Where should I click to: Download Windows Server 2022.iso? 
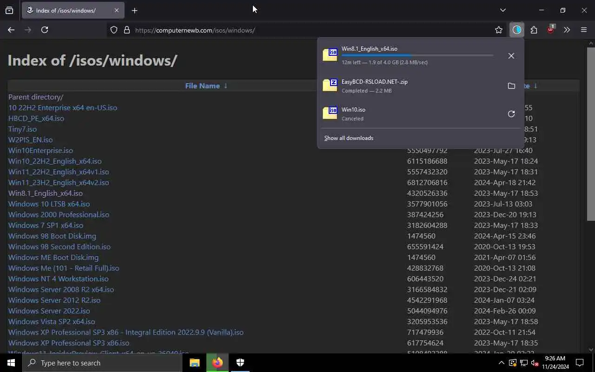point(49,311)
